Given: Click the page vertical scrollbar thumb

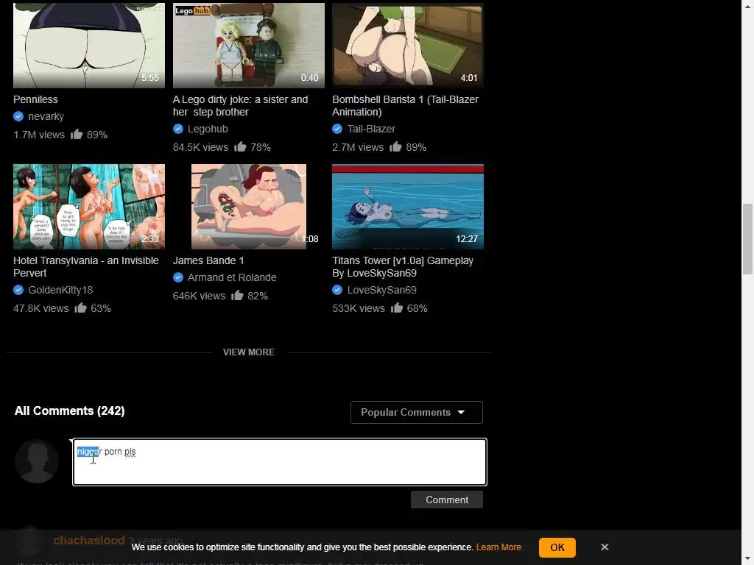Looking at the screenshot, I should (747, 239).
